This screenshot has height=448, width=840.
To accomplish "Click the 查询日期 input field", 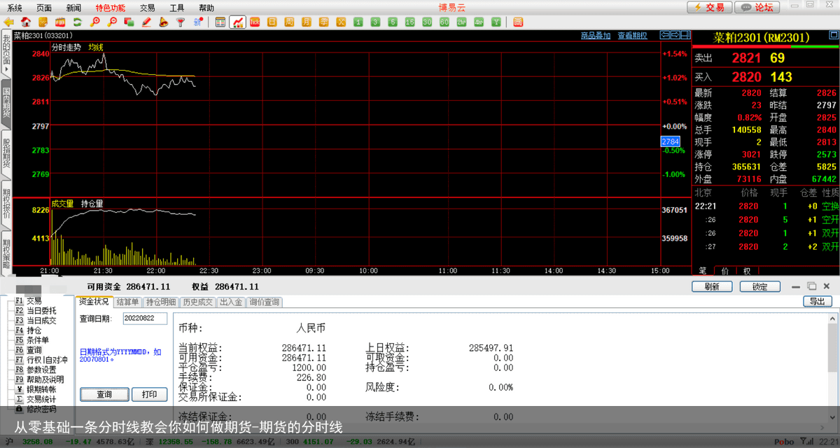I will click(145, 318).
